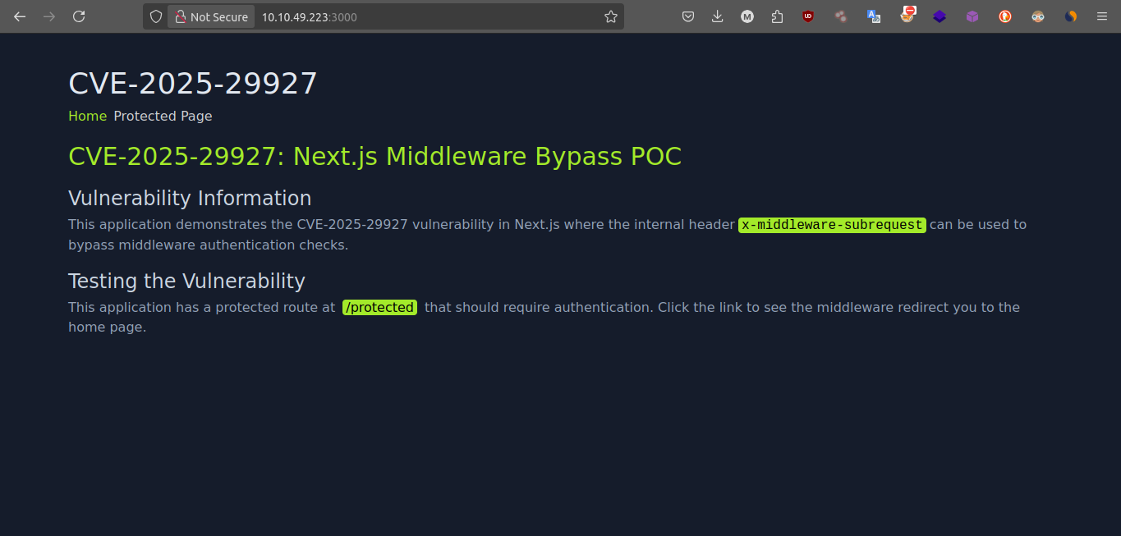Screen dimensions: 1121x536
Task: Click the purple cube extension icon
Action: (x=972, y=16)
